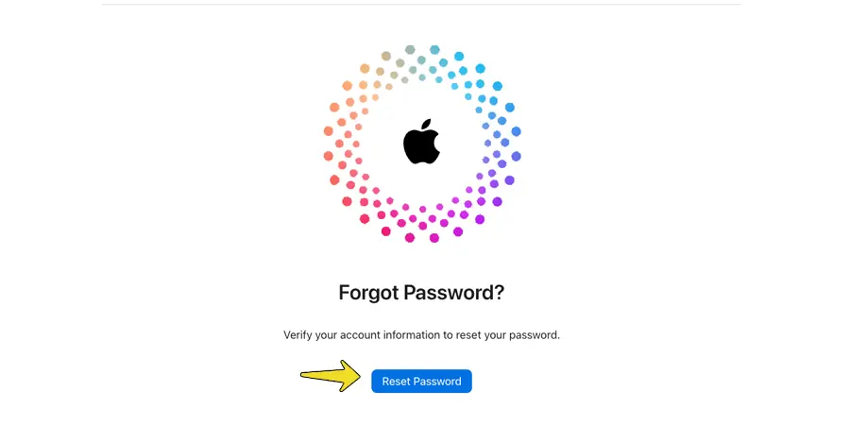Select the "Forgot Password?" heading
This screenshot has width=850, height=425.
421,293
